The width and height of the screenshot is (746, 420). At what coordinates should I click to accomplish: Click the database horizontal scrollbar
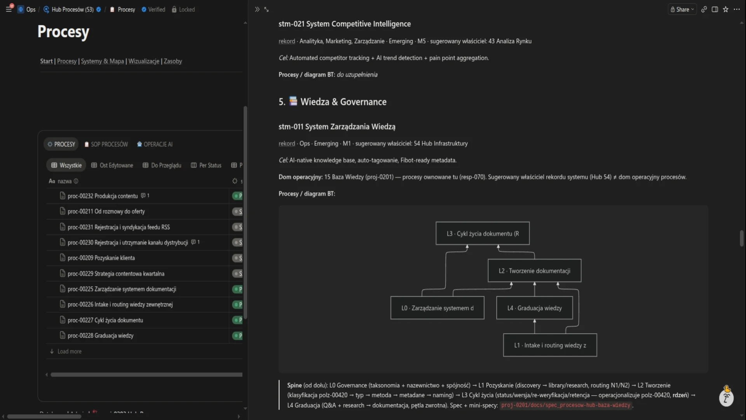pos(146,375)
